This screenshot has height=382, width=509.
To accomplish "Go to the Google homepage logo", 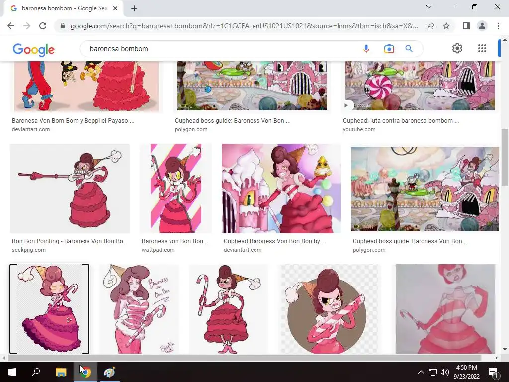I will (34, 49).
